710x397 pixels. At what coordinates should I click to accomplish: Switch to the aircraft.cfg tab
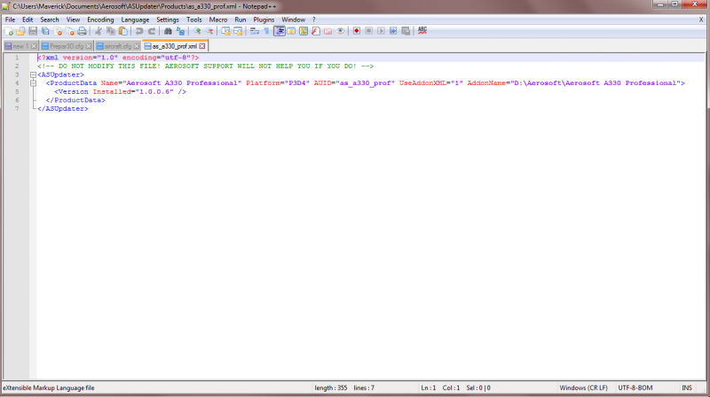click(x=117, y=46)
